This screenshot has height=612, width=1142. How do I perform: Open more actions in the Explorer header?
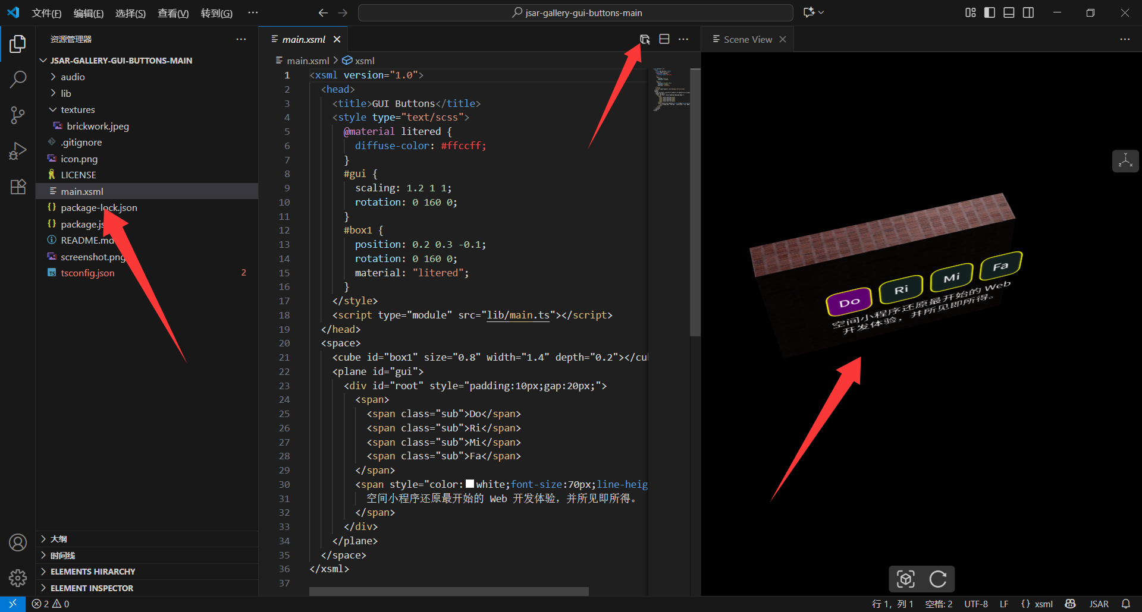coord(241,39)
